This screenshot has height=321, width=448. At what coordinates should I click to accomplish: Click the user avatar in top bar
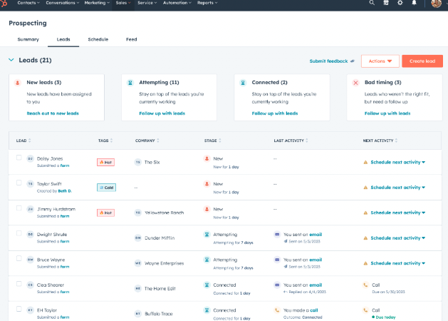pos(437,3)
